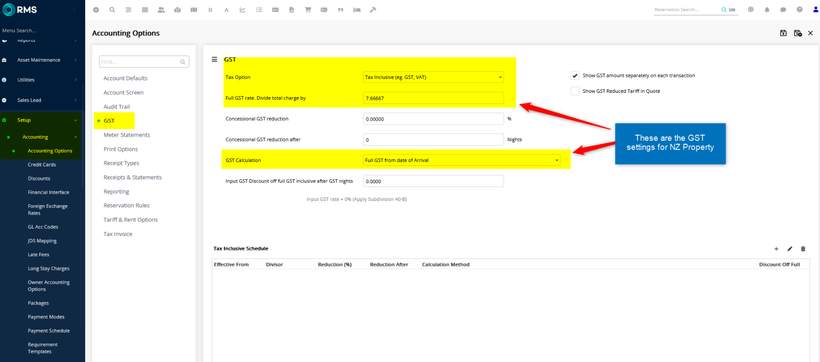Open Receipt Types section
The width and height of the screenshot is (820, 362).
pyautogui.click(x=121, y=163)
